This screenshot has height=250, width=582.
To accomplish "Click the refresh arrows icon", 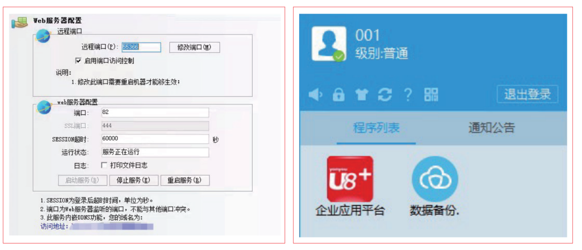I will click(x=385, y=95).
